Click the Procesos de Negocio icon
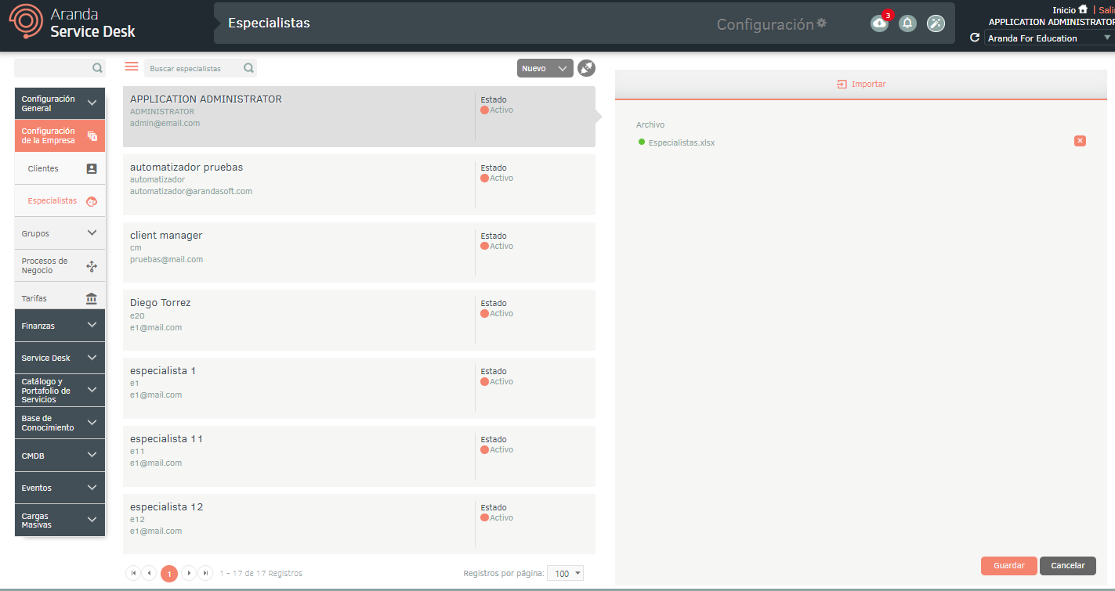Screen dimensions: 1115x591 pos(91,266)
